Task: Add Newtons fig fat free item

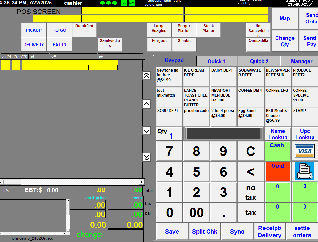Action: point(169,77)
